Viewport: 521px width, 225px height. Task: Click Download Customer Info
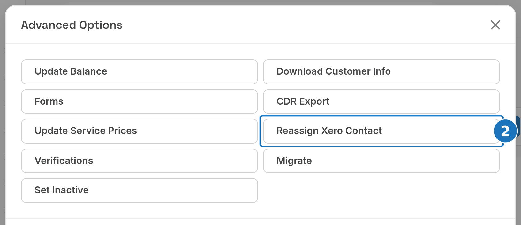[381, 72]
